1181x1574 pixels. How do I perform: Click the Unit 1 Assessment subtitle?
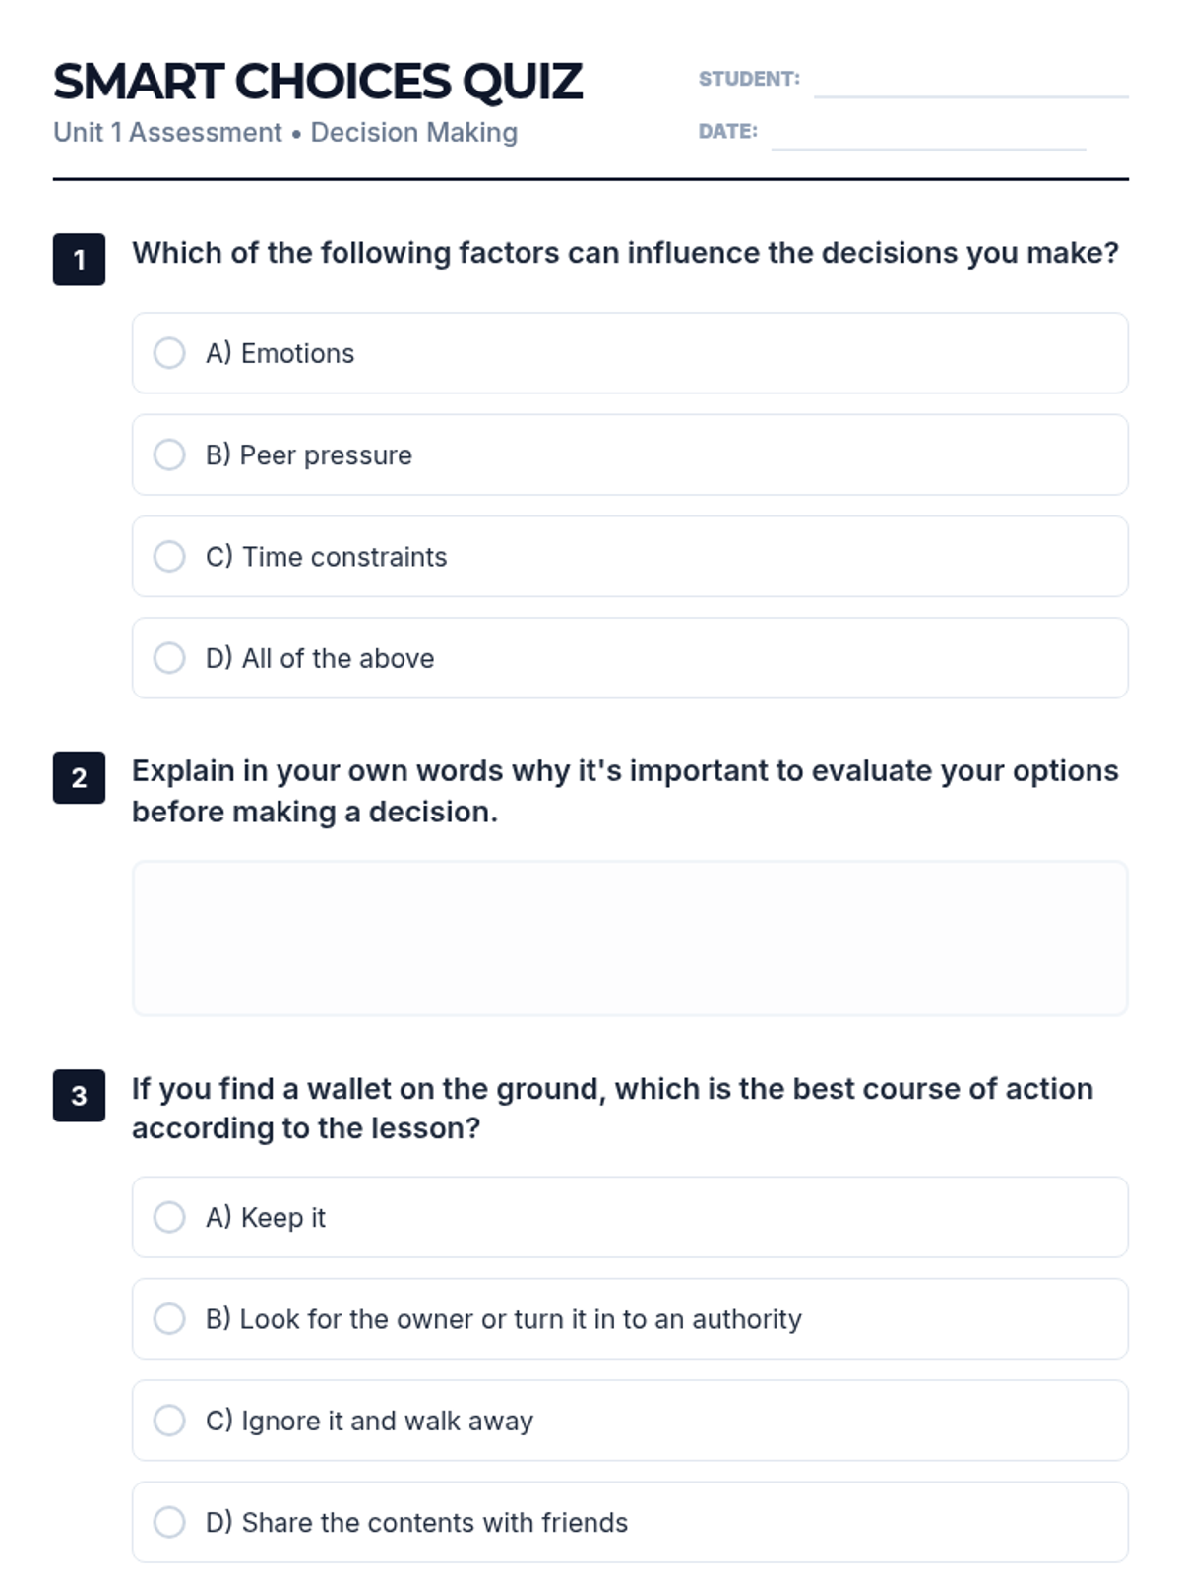[285, 132]
